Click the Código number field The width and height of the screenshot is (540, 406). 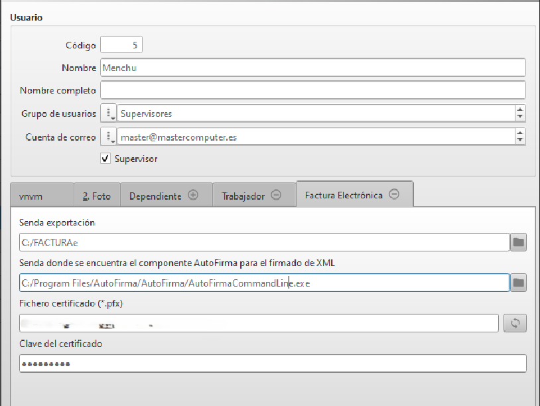(x=121, y=45)
